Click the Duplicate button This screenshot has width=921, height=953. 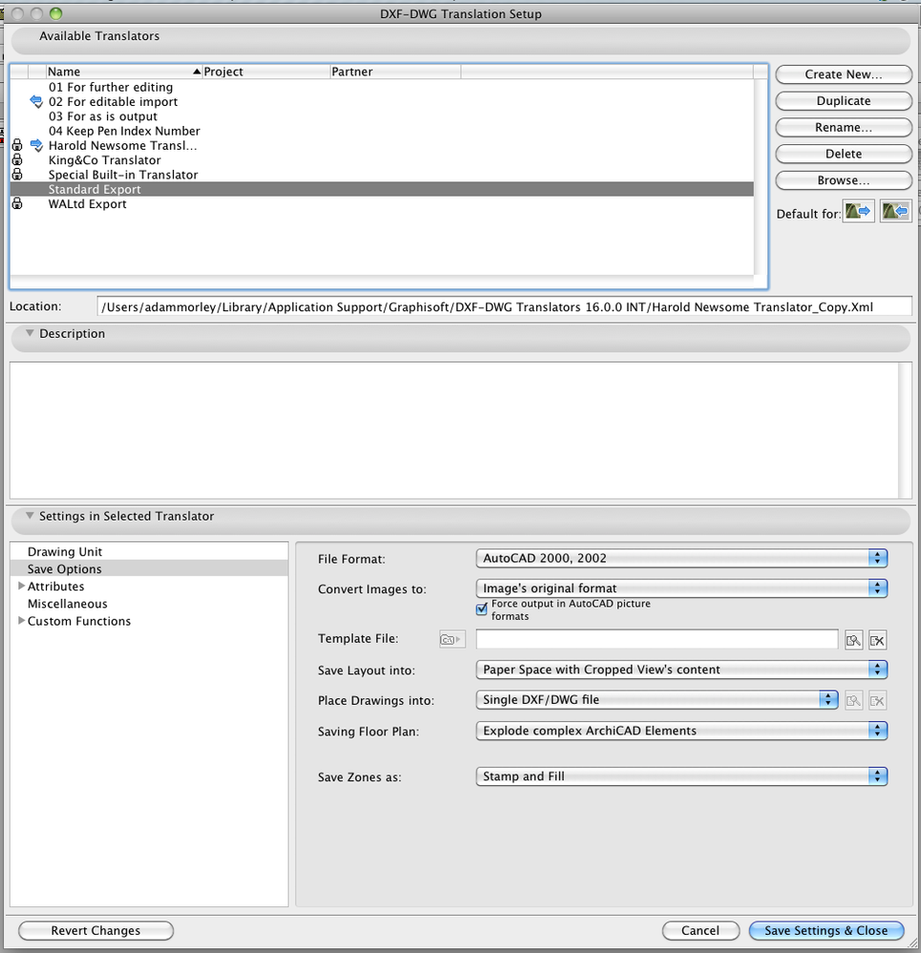coord(843,101)
